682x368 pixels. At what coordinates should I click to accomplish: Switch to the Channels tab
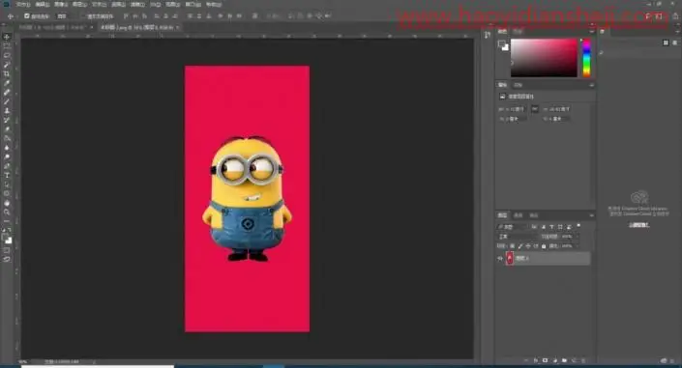pyautogui.click(x=518, y=215)
